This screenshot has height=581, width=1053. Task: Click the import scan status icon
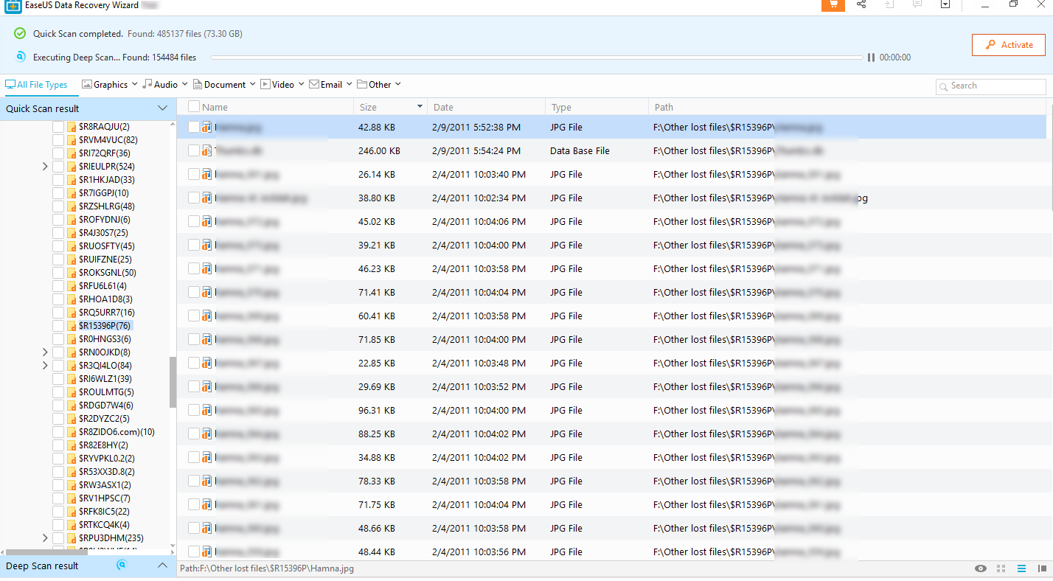[x=889, y=4]
